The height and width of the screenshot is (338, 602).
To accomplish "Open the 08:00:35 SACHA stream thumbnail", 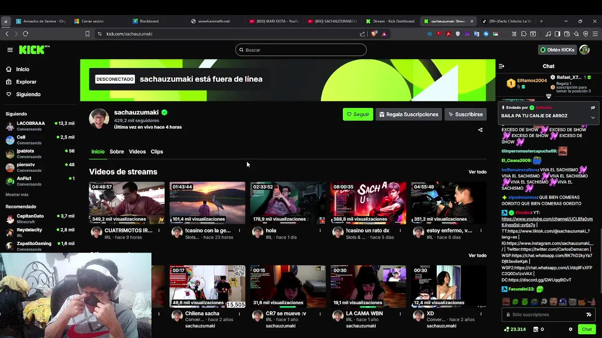I will tap(368, 203).
